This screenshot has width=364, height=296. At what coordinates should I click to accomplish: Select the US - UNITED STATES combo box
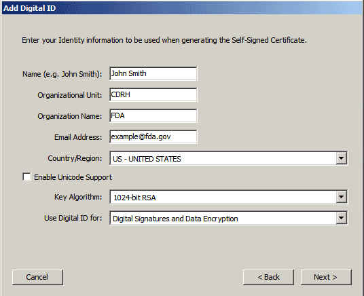pos(229,158)
